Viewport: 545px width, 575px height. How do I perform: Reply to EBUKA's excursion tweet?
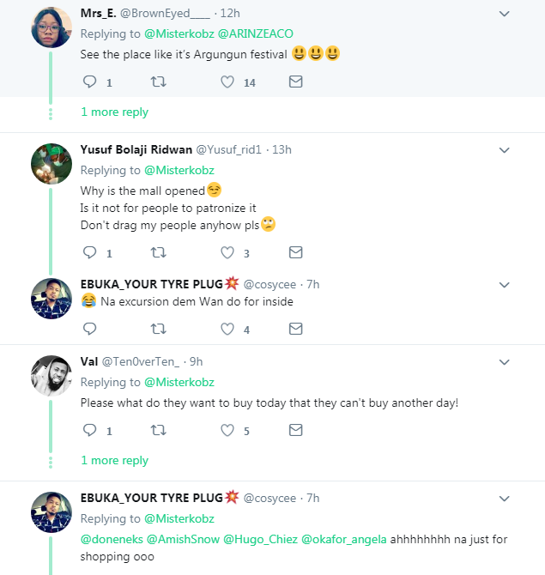(x=89, y=329)
